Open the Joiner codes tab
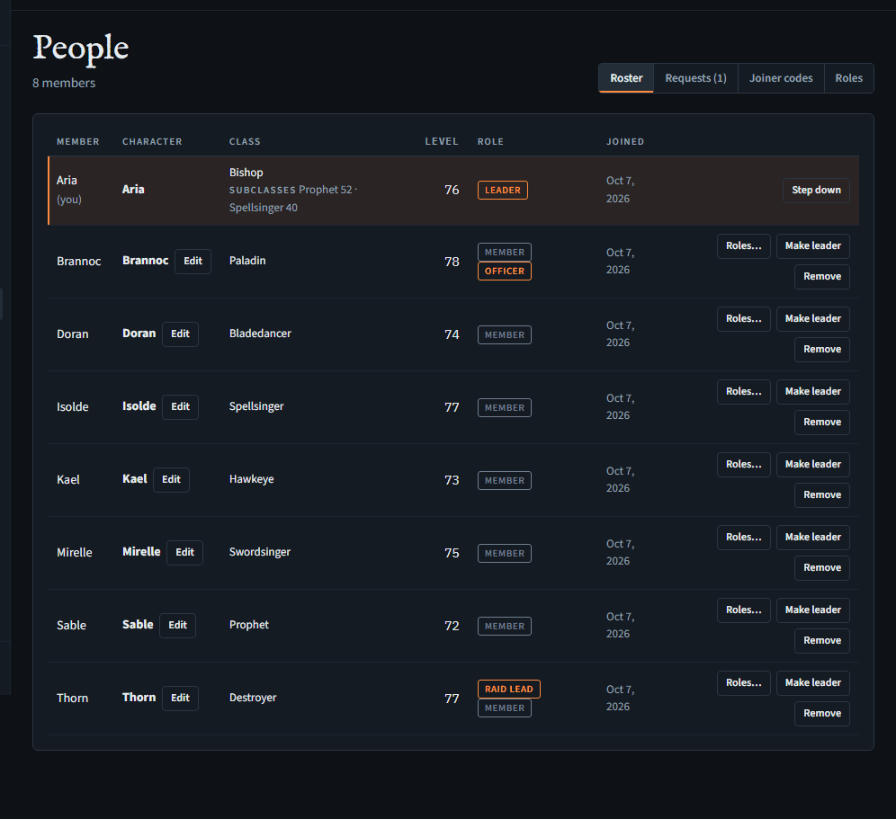The image size is (896, 819). point(781,78)
